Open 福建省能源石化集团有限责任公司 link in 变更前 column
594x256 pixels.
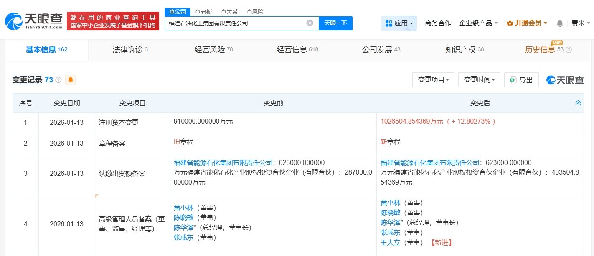pos(223,162)
